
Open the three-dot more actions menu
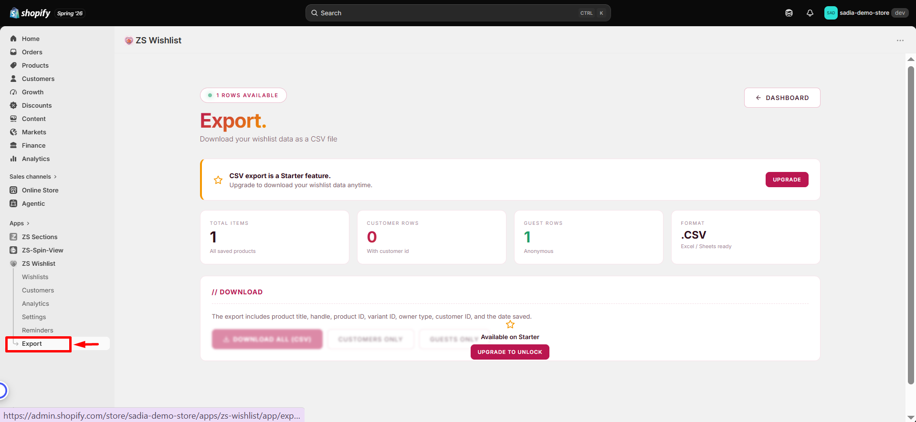pyautogui.click(x=900, y=40)
